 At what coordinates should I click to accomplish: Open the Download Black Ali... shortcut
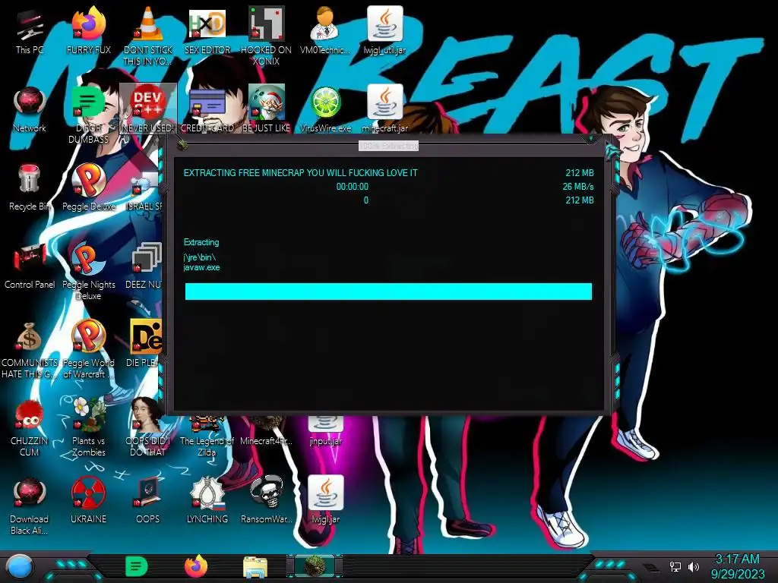coord(30,506)
